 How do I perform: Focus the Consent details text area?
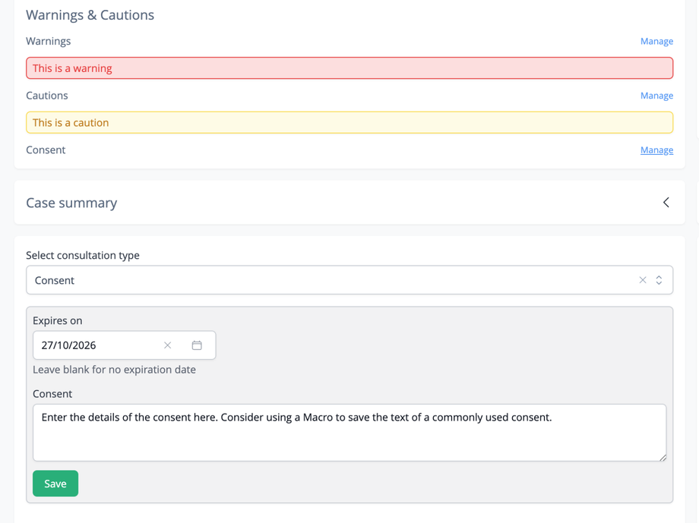coord(349,436)
